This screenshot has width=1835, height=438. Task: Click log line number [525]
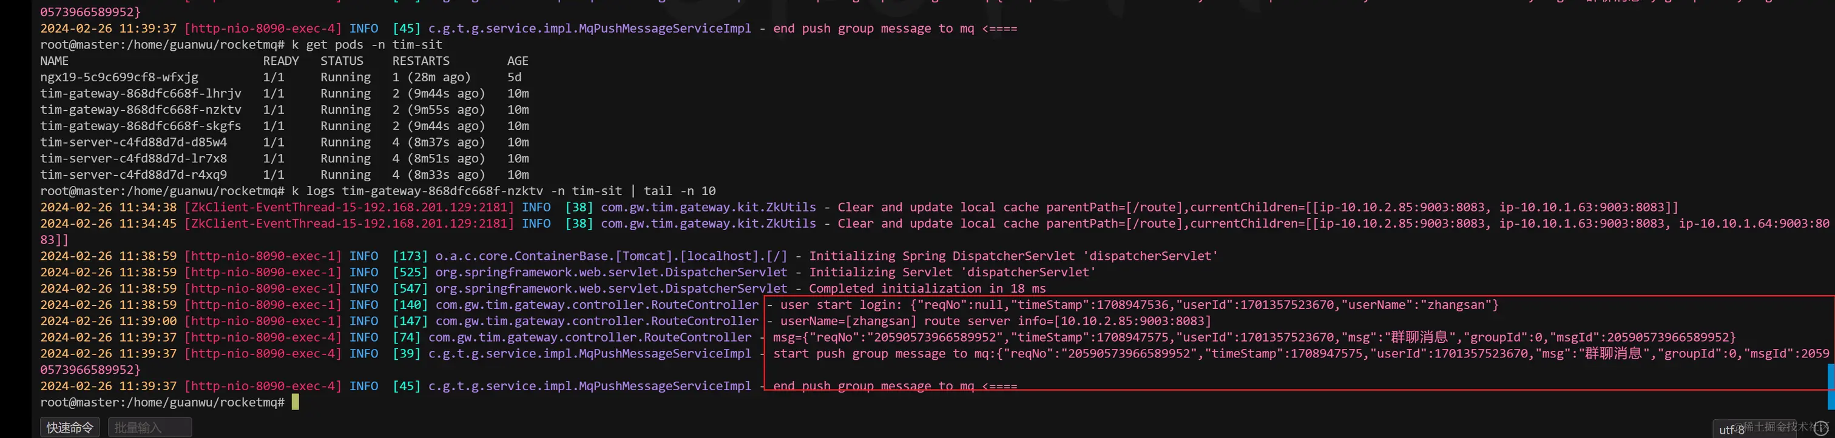pos(410,273)
